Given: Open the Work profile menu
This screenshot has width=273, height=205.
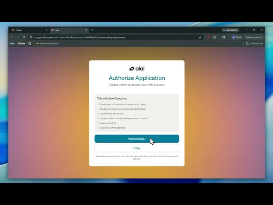Looking at the screenshot, I should 237,37.
